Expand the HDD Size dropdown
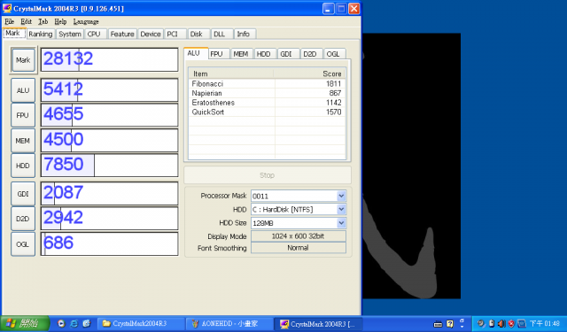Viewport: 567px width, 332px height. (x=341, y=223)
